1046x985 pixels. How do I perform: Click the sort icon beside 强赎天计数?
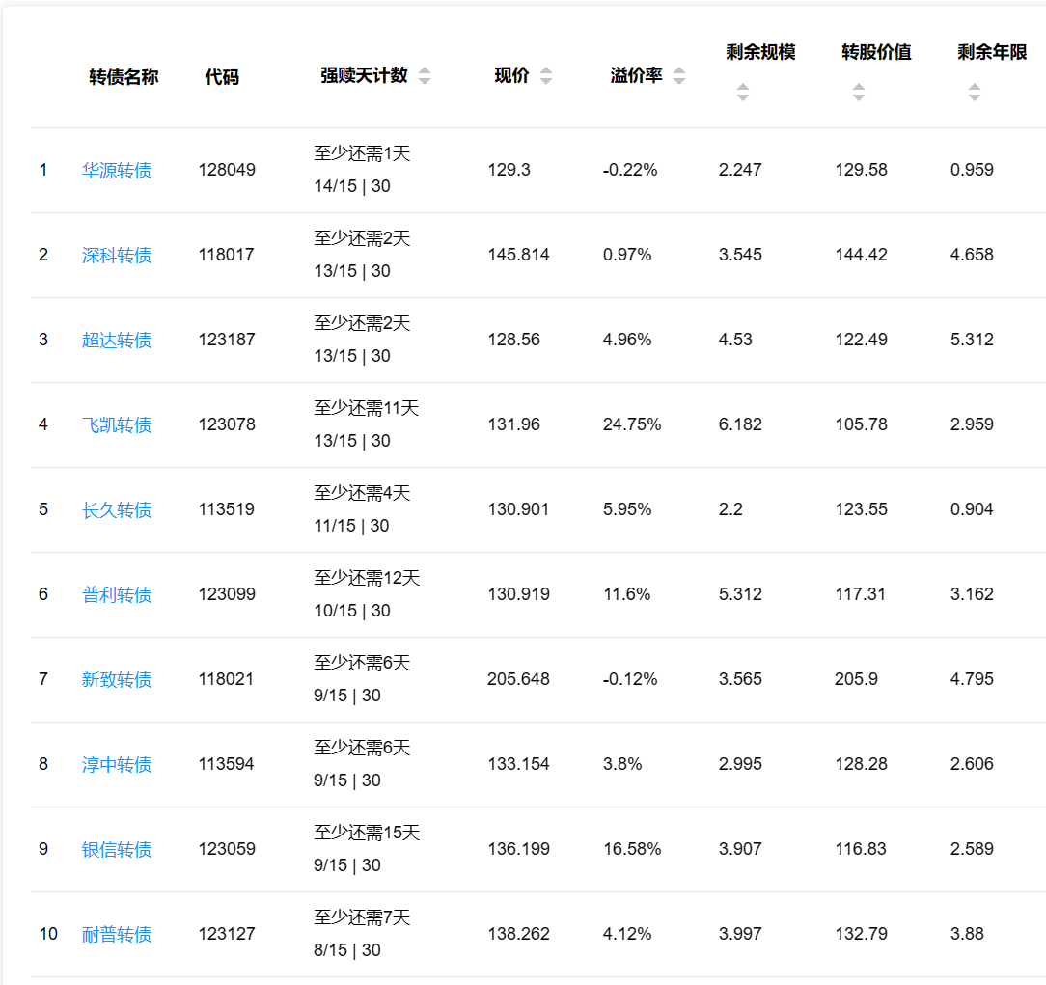tap(425, 77)
